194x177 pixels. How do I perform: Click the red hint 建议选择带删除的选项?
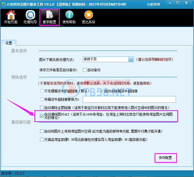point(155,59)
